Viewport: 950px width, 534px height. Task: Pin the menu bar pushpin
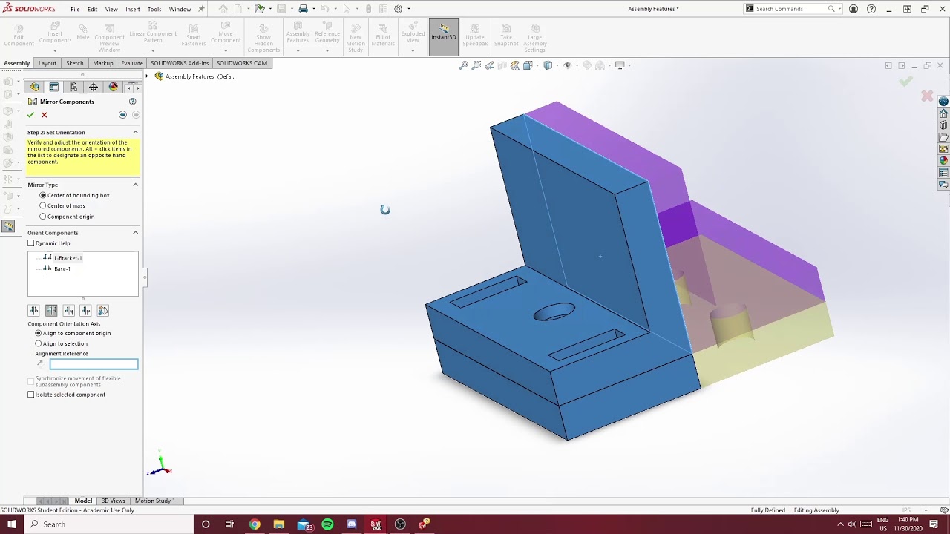click(201, 9)
